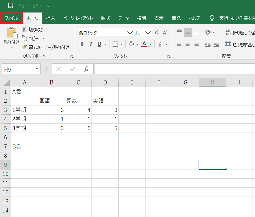The width and height of the screenshot is (255, 217).
Task: Click the red font color button
Action: tap(144, 44)
